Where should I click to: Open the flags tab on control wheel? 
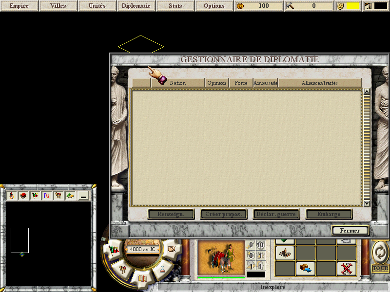pyautogui.click(x=114, y=250)
